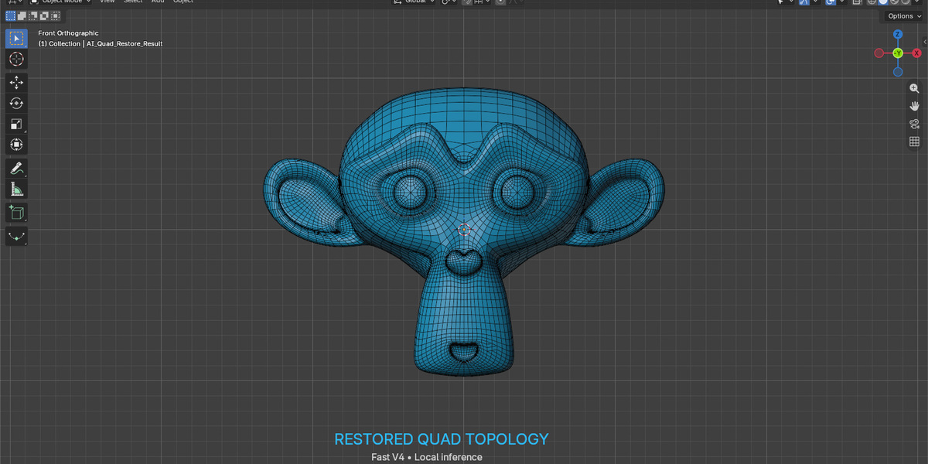The height and width of the screenshot is (464, 928).
Task: Open the Add menu in header
Action: pos(158,2)
